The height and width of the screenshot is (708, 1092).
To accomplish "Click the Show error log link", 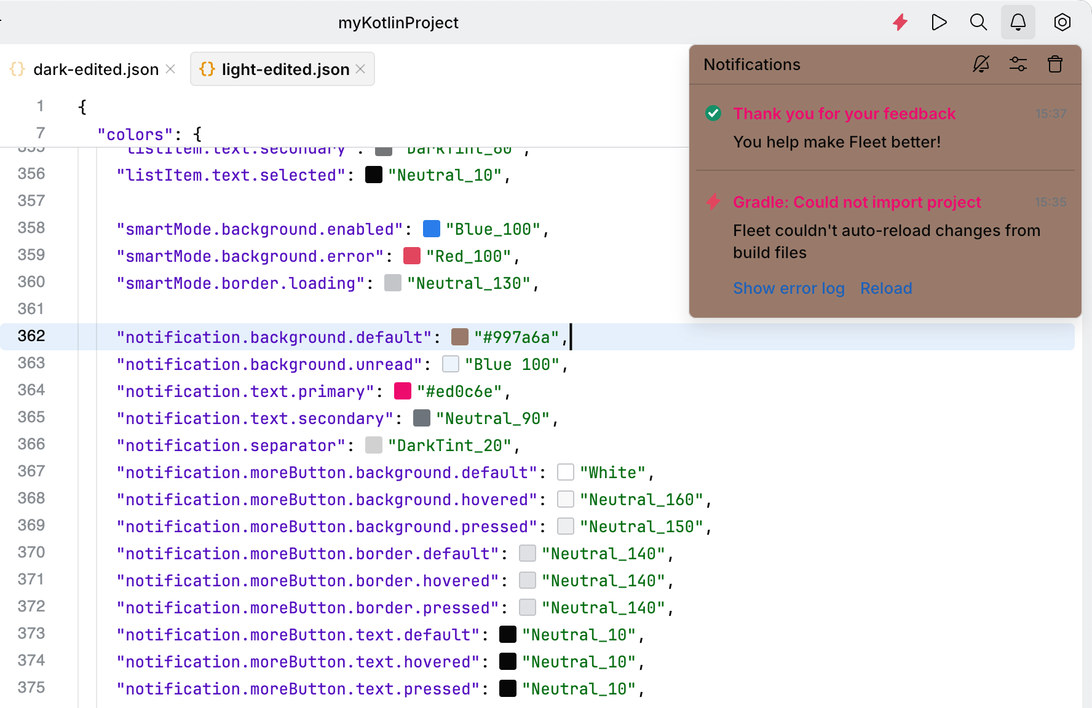I will tap(788, 288).
